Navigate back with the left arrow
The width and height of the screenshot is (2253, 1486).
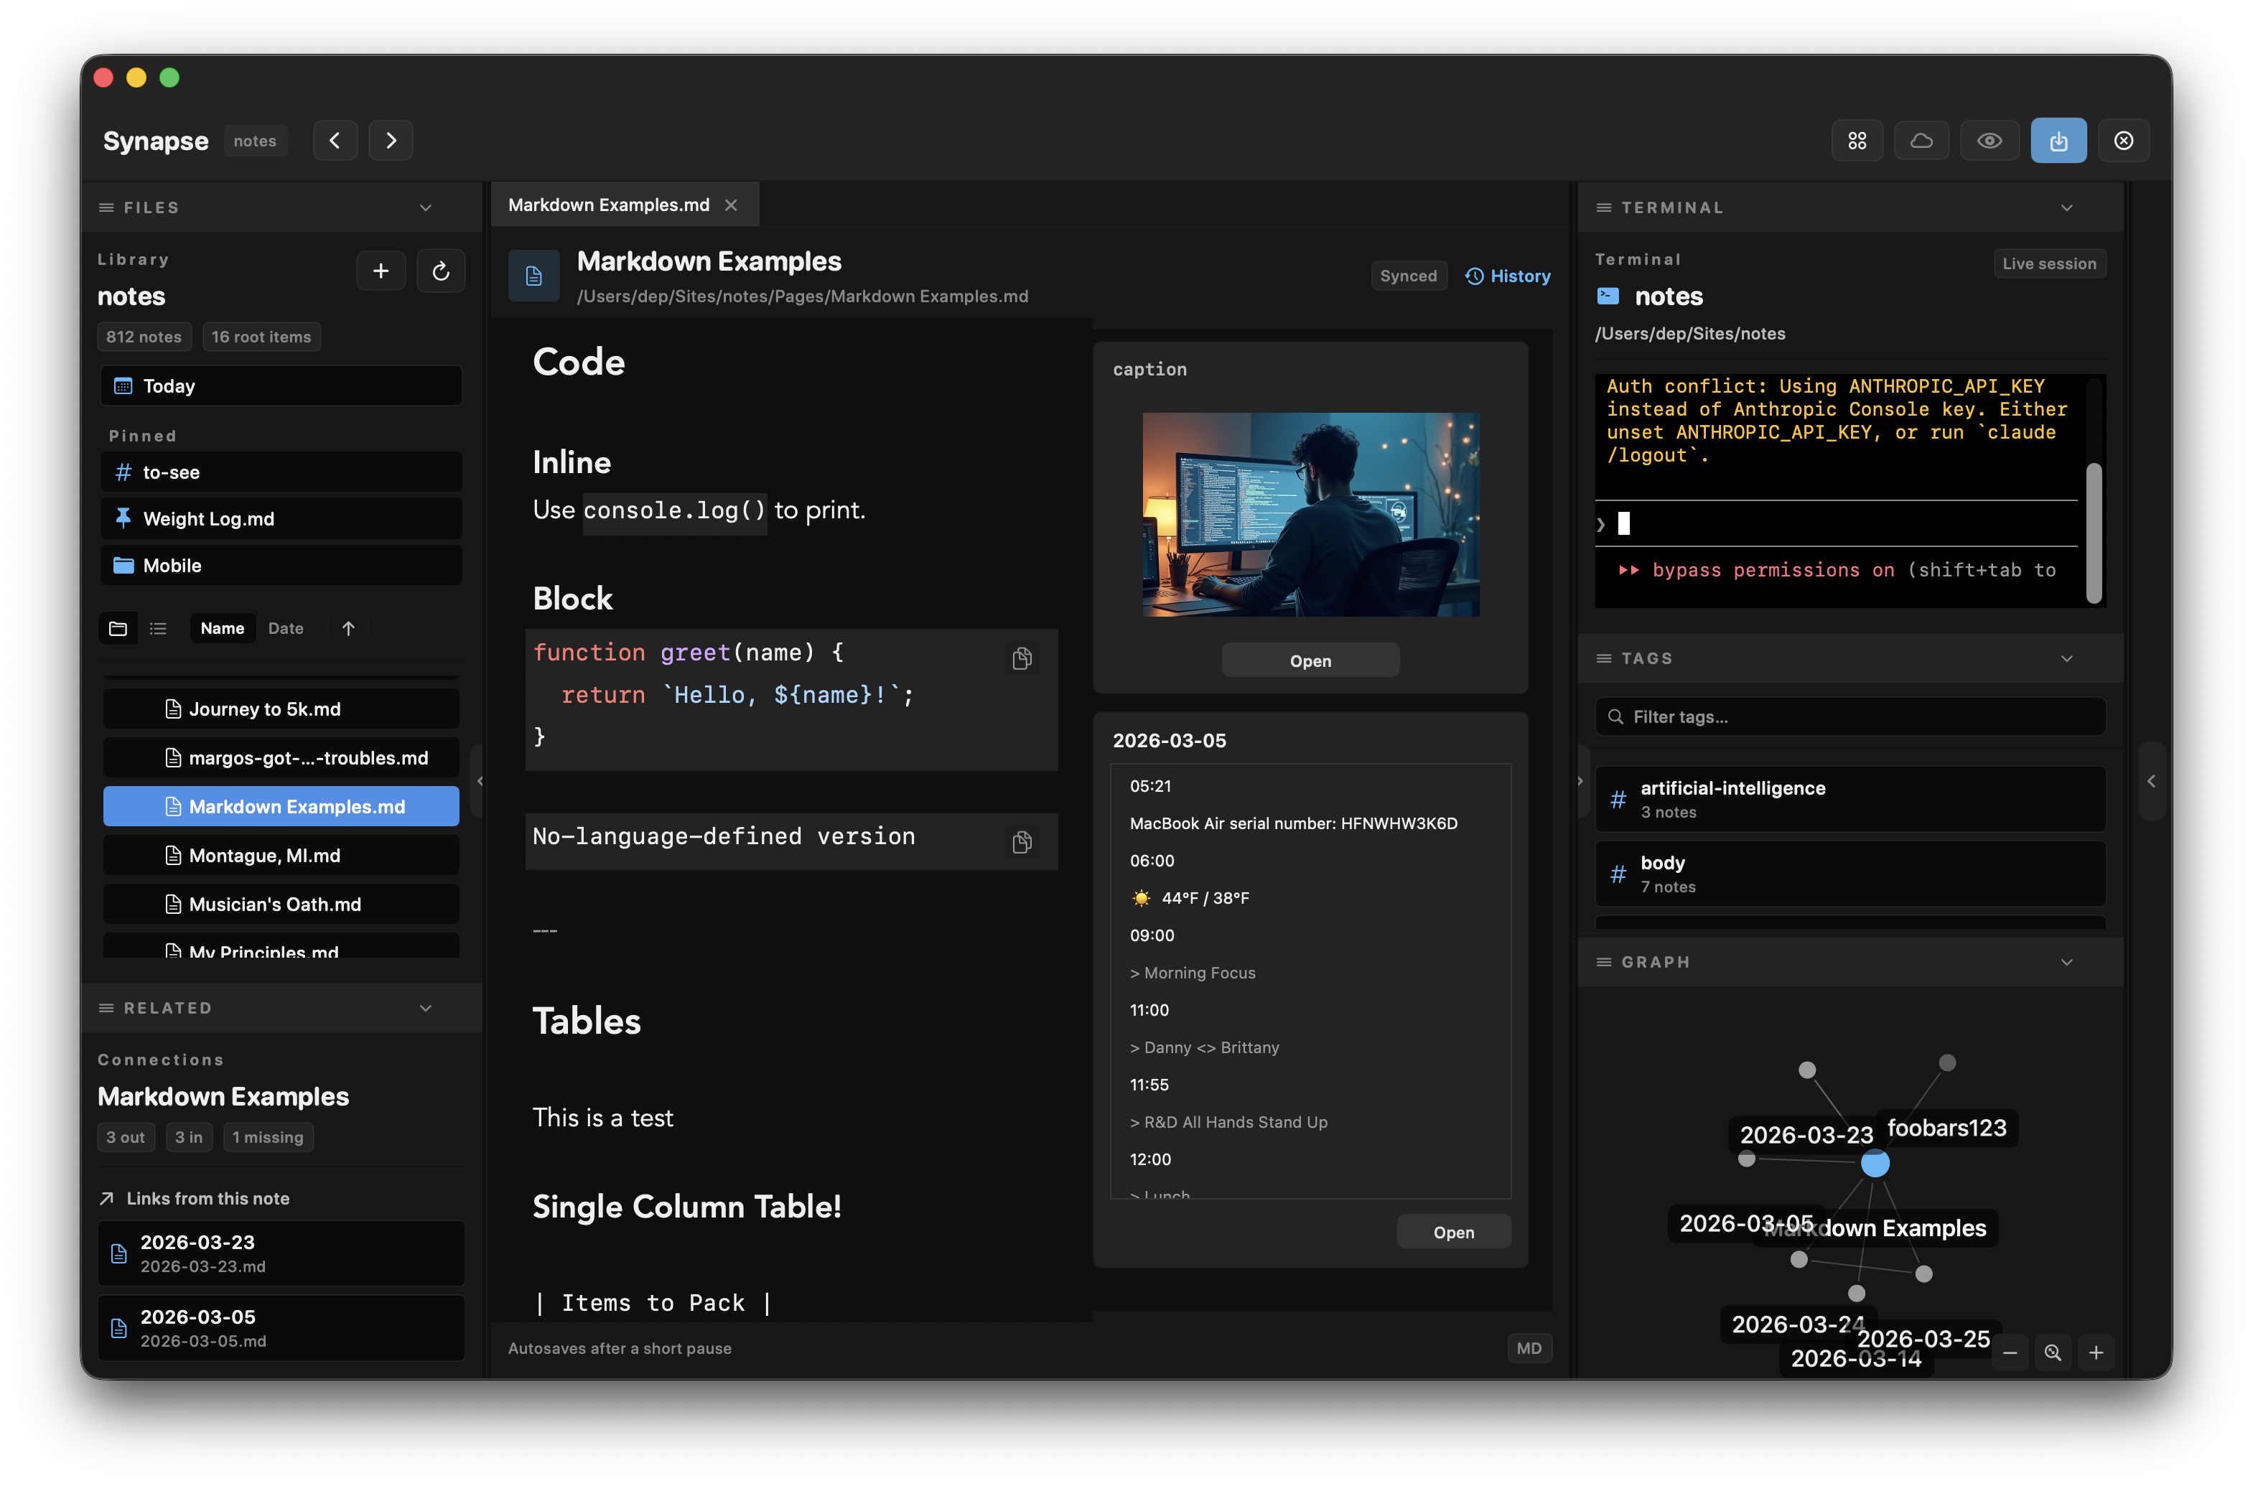point(335,140)
